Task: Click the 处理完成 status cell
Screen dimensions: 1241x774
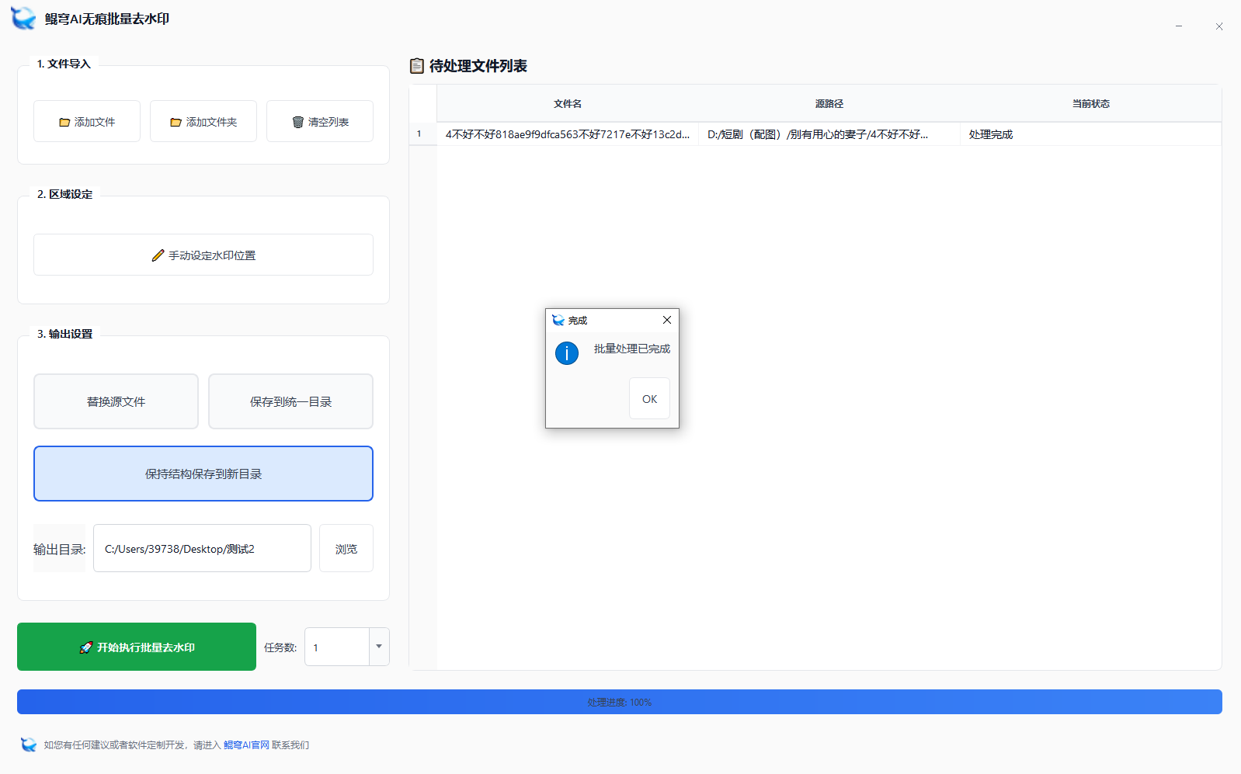Action: (1091, 134)
